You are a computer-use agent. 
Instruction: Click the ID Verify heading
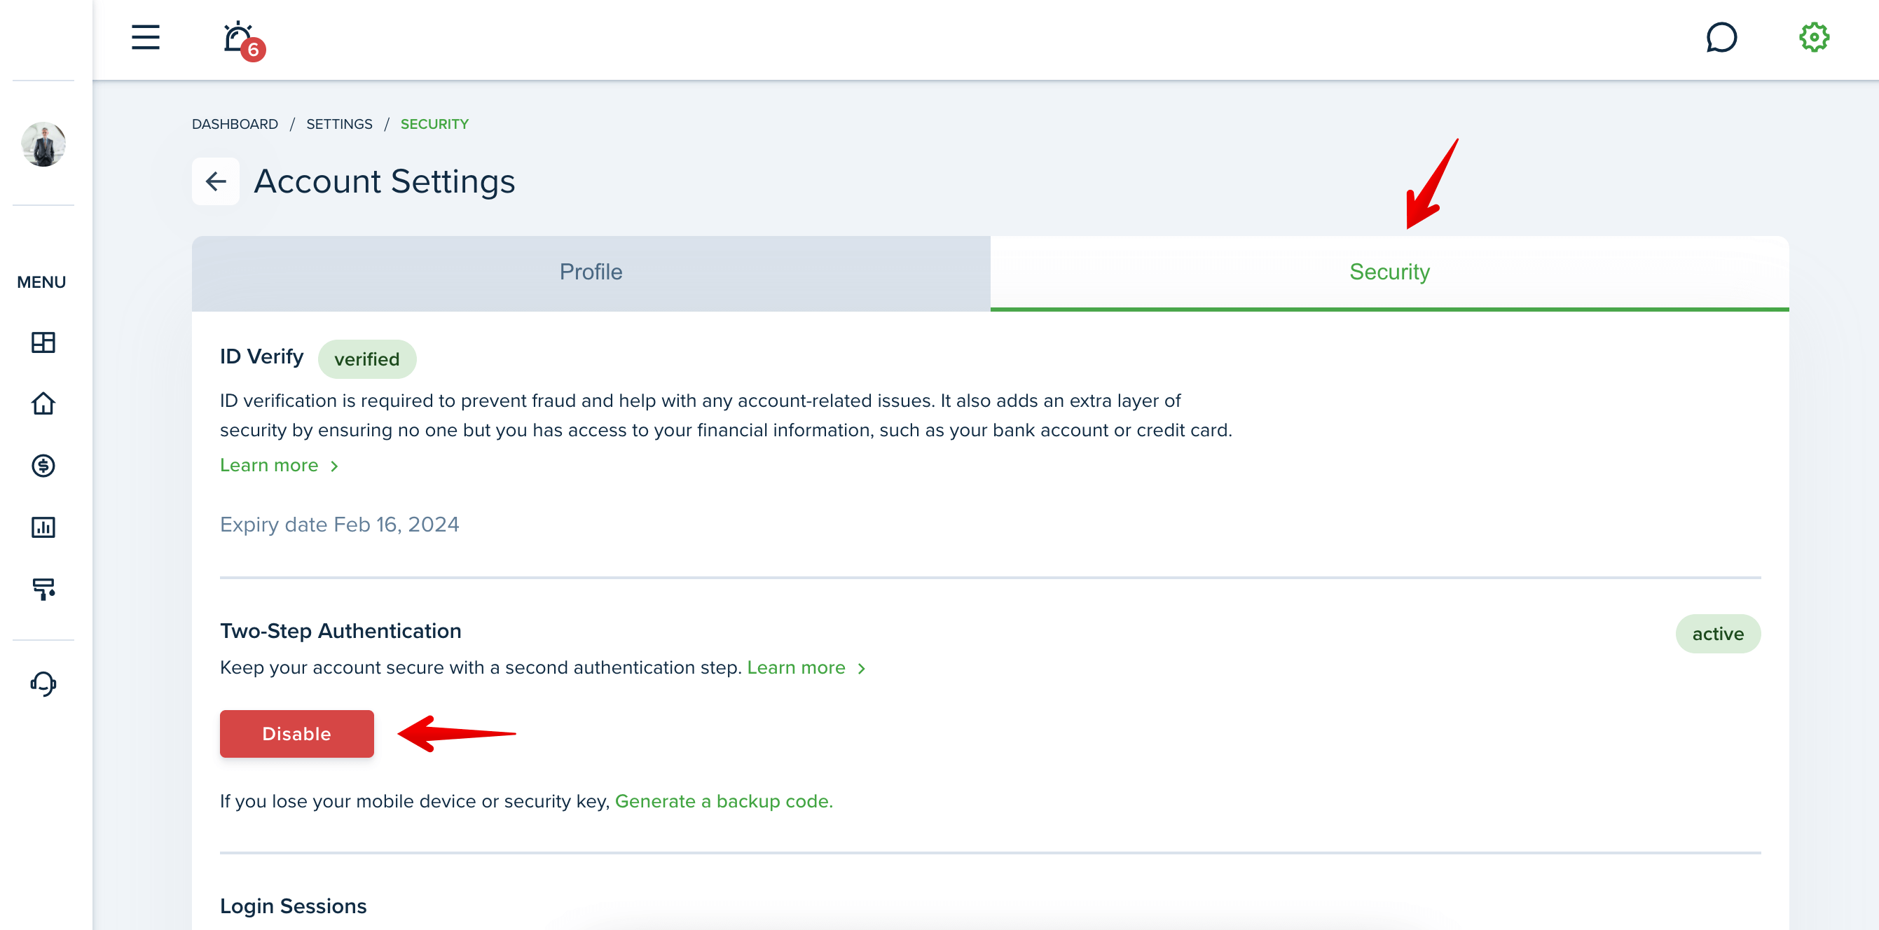coord(261,356)
